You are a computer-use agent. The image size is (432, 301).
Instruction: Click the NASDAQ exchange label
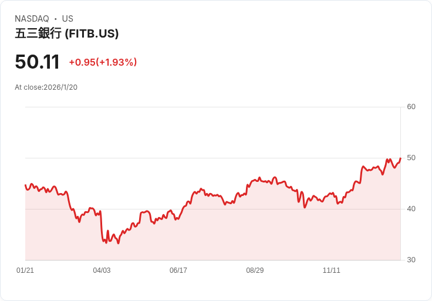pyautogui.click(x=32, y=19)
